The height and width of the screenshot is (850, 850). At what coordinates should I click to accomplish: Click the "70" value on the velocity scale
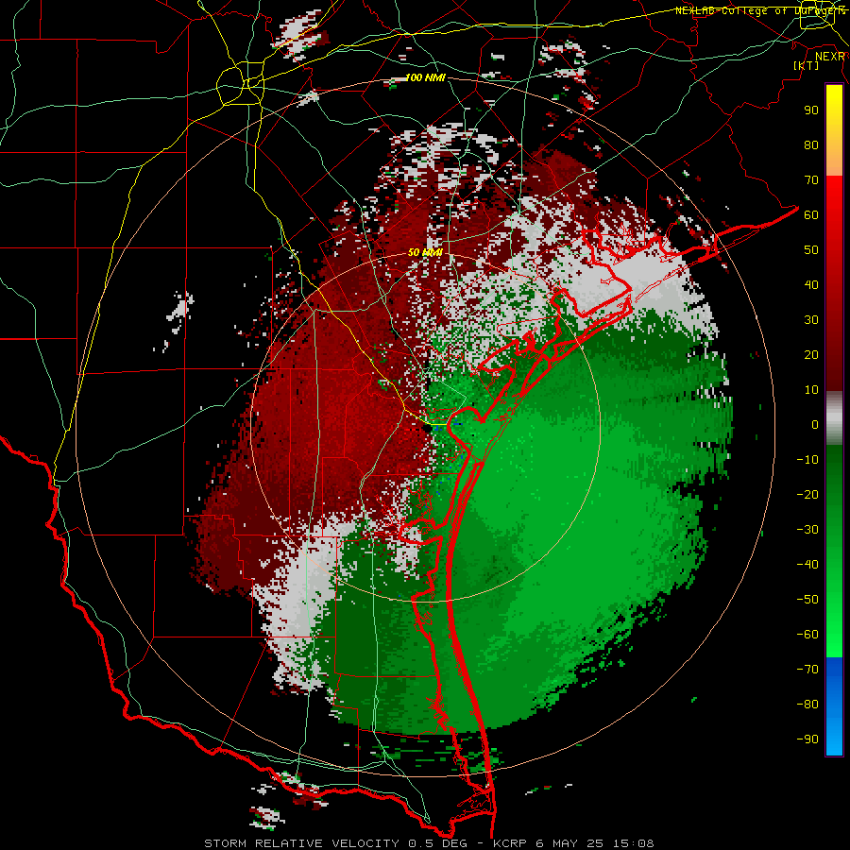pos(811,180)
